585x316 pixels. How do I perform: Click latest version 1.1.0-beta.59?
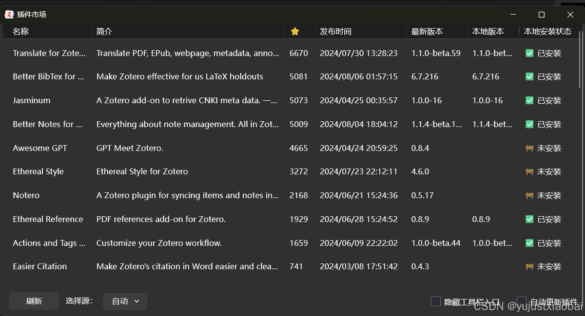[x=436, y=53]
